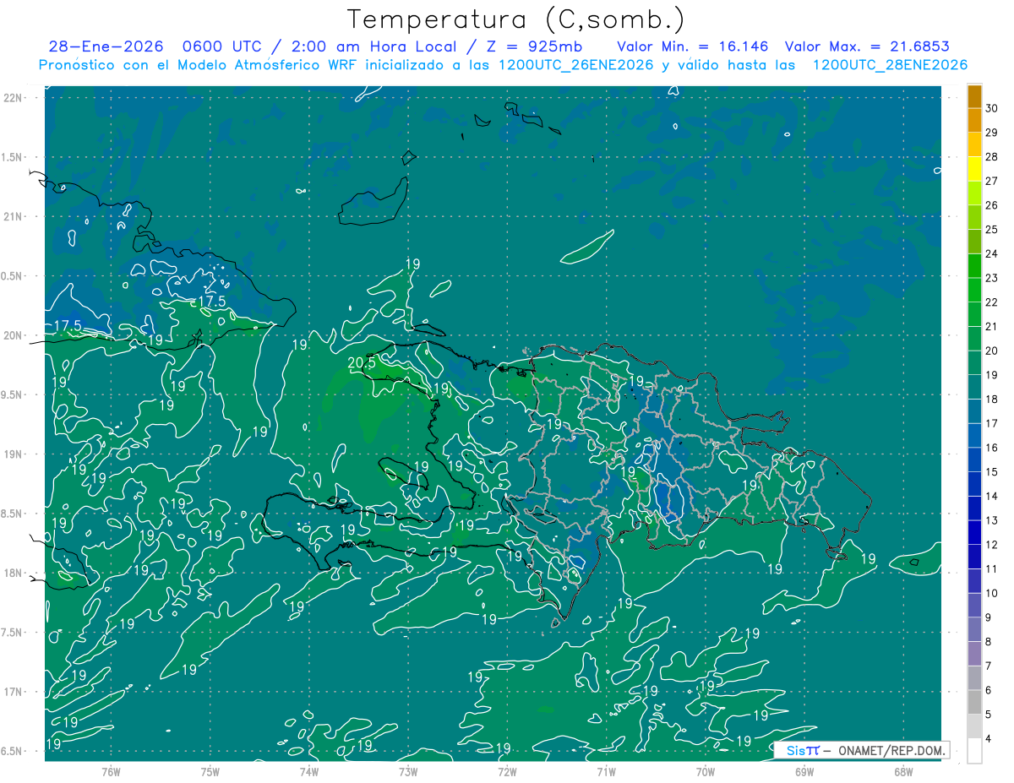The image size is (1014, 783).
Task: Click the 68W longitude axis label
Action: 902,771
